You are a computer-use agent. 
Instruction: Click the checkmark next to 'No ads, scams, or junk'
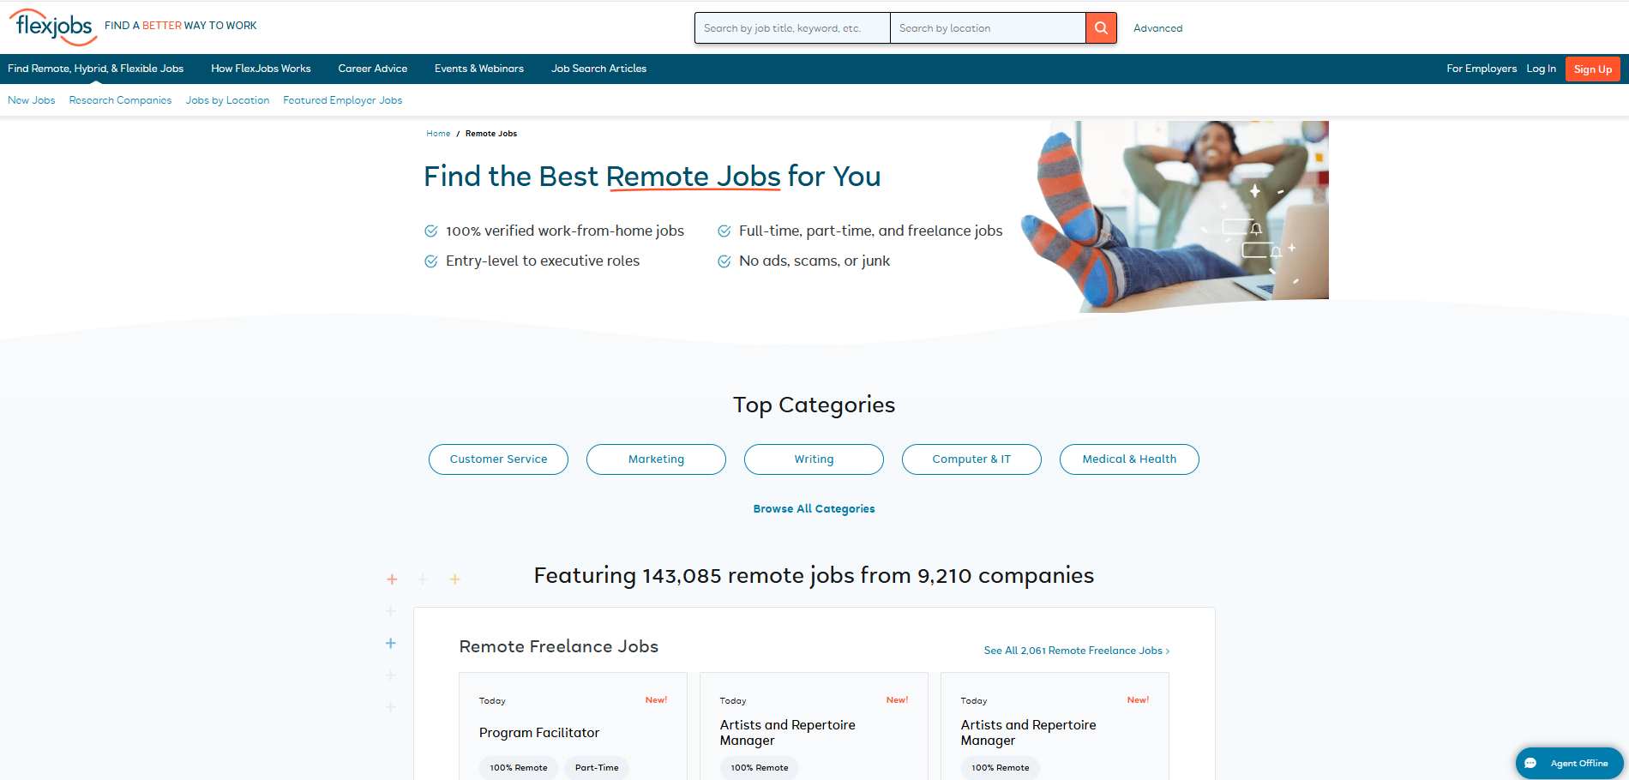click(x=724, y=261)
